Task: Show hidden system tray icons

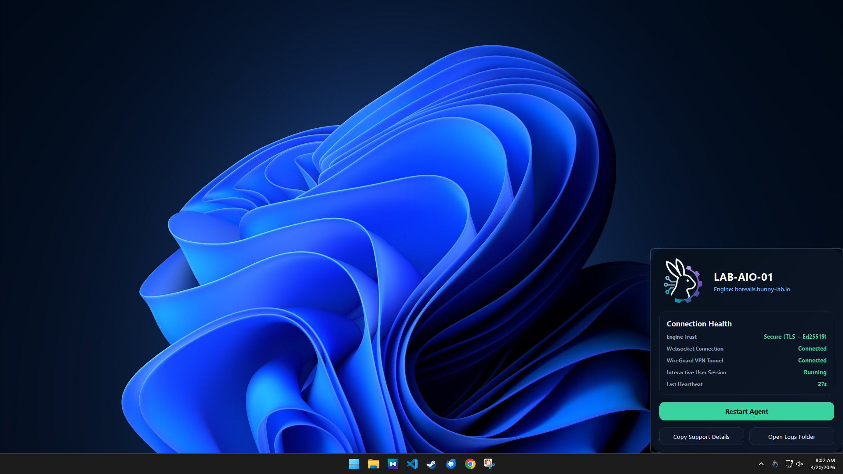Action: coord(761,464)
